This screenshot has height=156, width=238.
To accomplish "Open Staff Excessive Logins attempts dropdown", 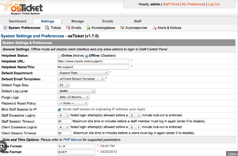I will pos(64,115).
